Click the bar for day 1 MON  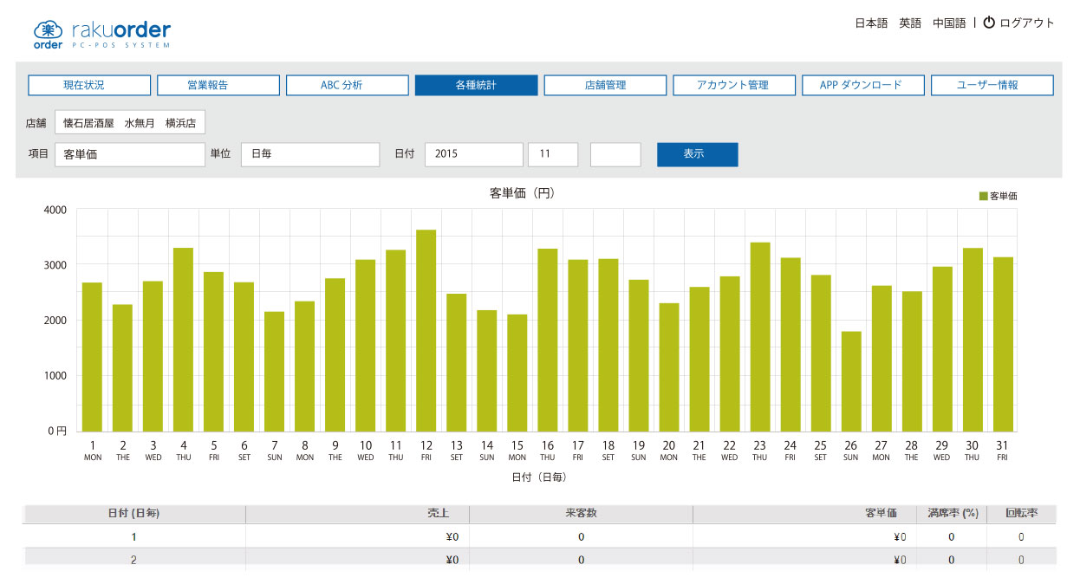point(92,357)
